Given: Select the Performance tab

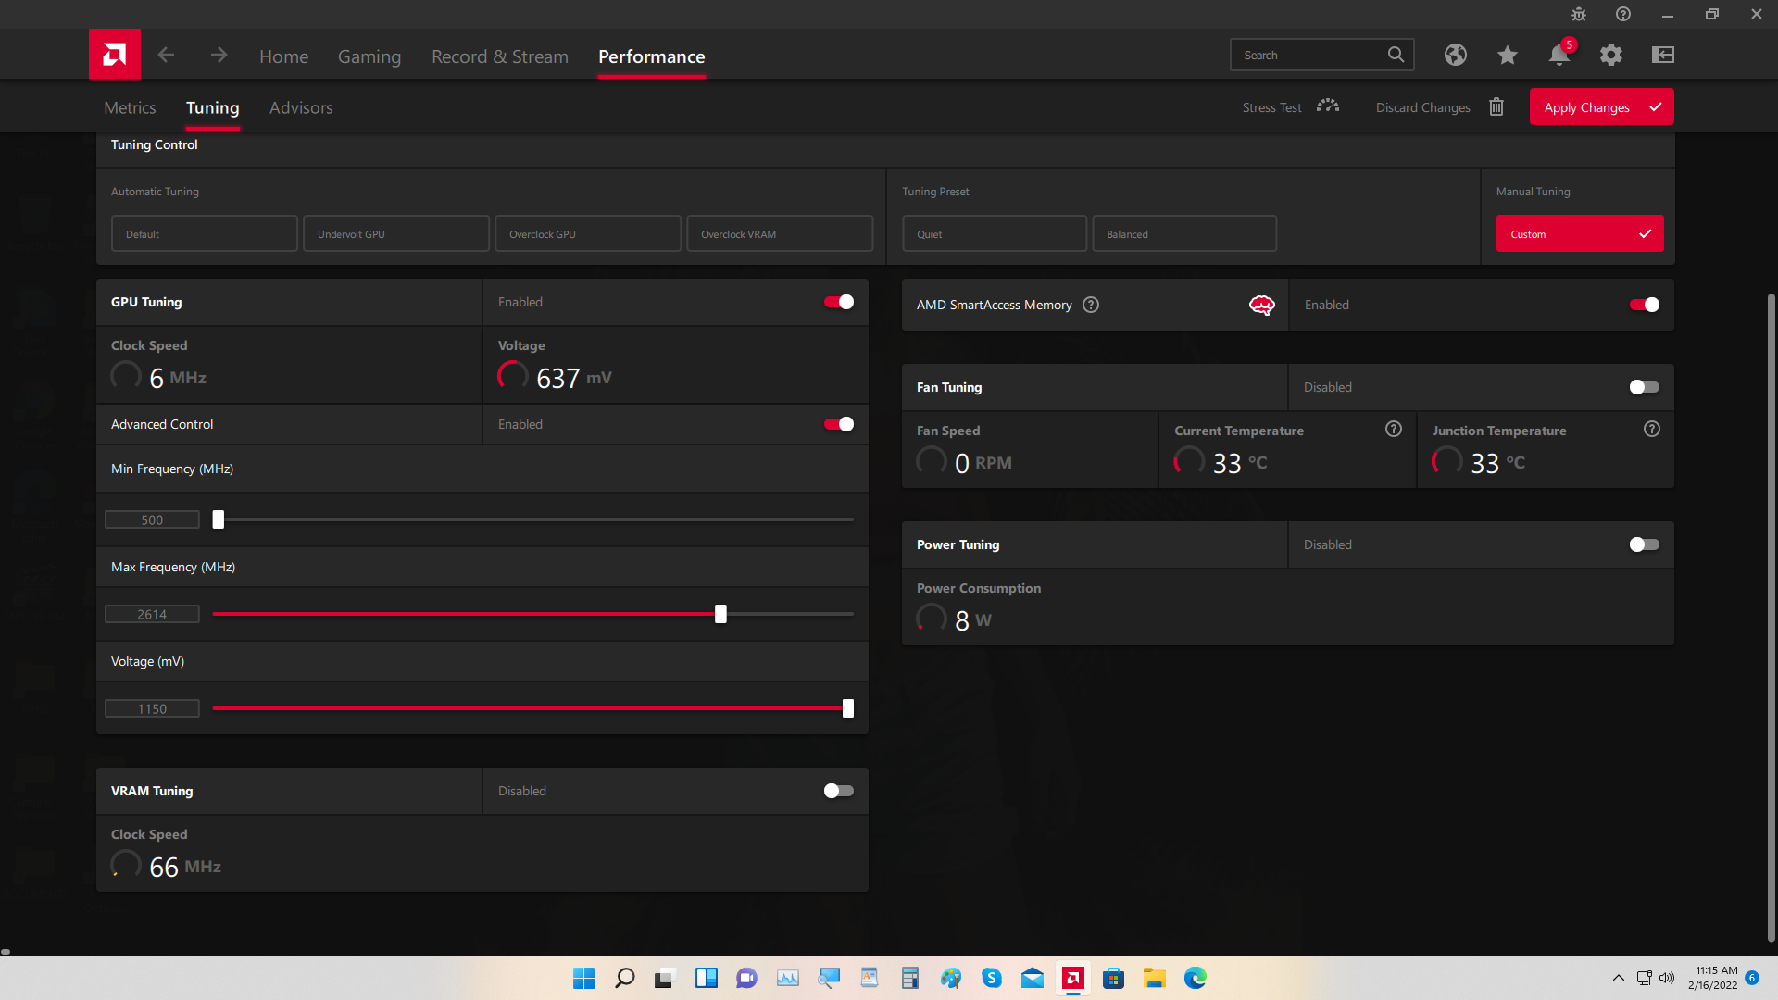Looking at the screenshot, I should click(652, 56).
